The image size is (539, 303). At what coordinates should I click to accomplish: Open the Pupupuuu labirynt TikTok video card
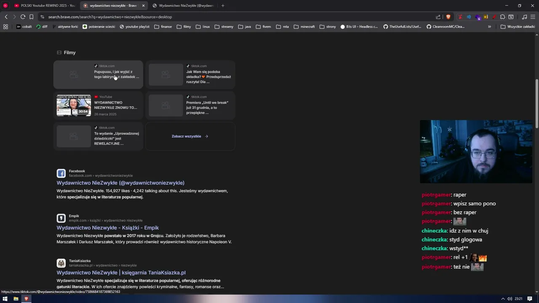[98, 74]
